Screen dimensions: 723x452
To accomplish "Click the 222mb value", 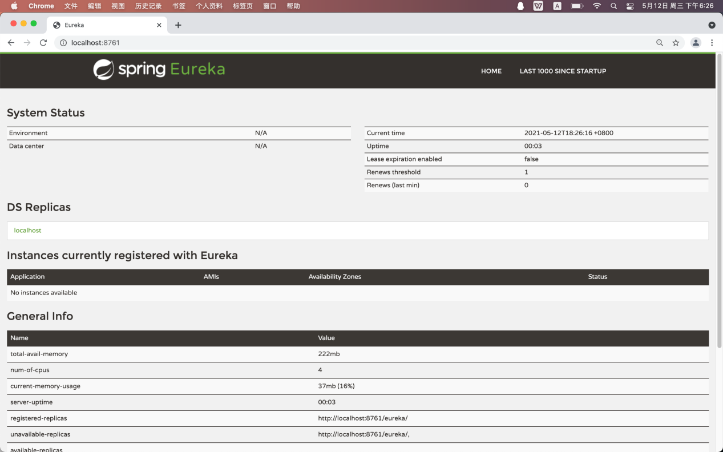I will pos(329,354).
